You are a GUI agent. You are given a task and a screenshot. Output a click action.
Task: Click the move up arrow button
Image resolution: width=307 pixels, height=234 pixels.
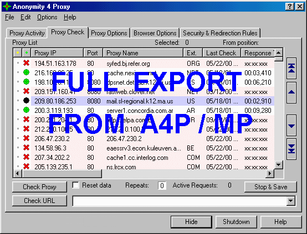[291, 92]
